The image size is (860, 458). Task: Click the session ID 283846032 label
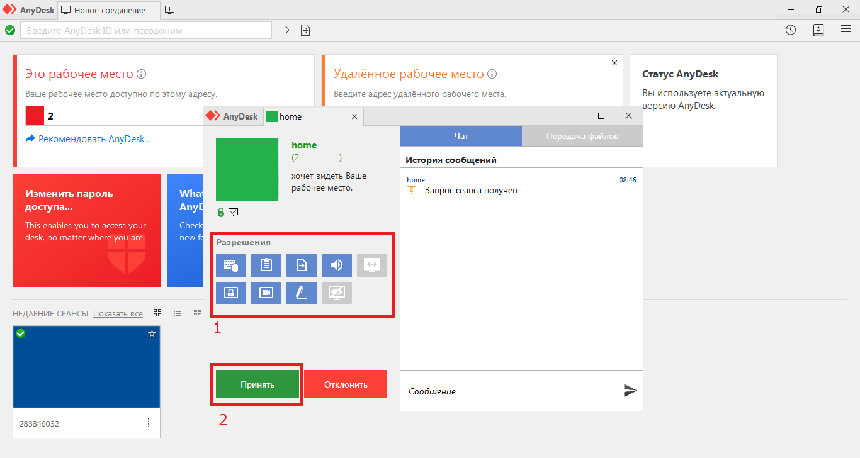pyautogui.click(x=39, y=424)
